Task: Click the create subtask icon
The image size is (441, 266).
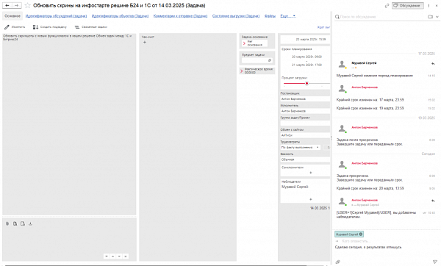Action: tap(35, 27)
